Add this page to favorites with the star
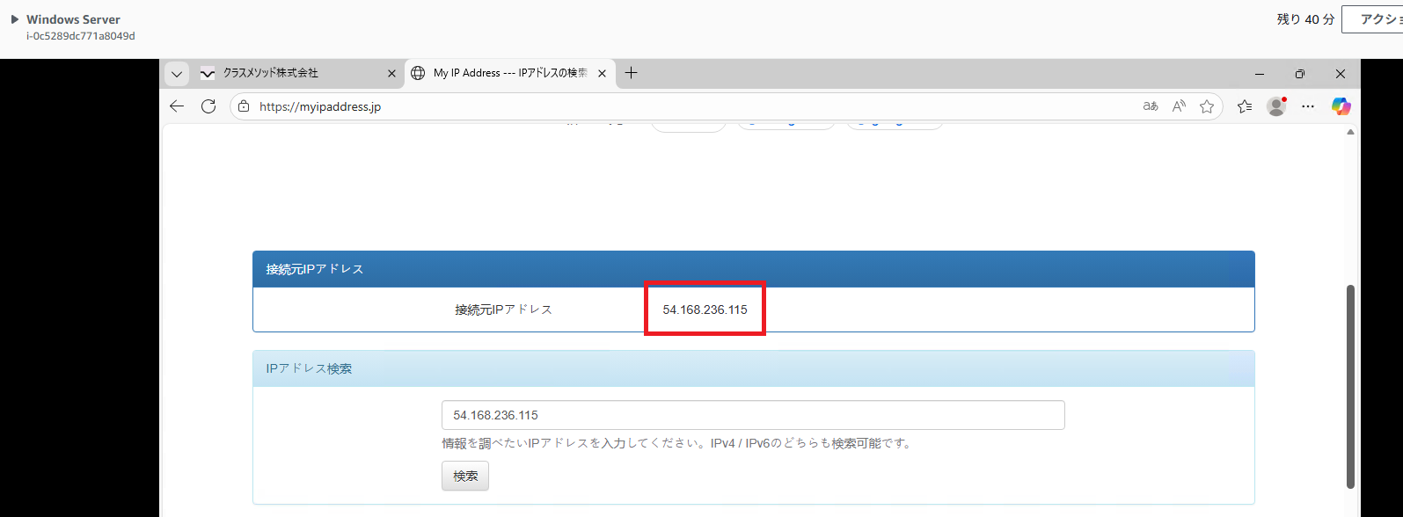The height and width of the screenshot is (517, 1403). (1207, 106)
